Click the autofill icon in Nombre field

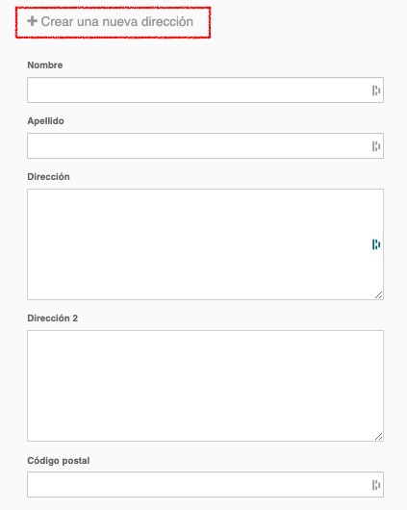click(376, 90)
